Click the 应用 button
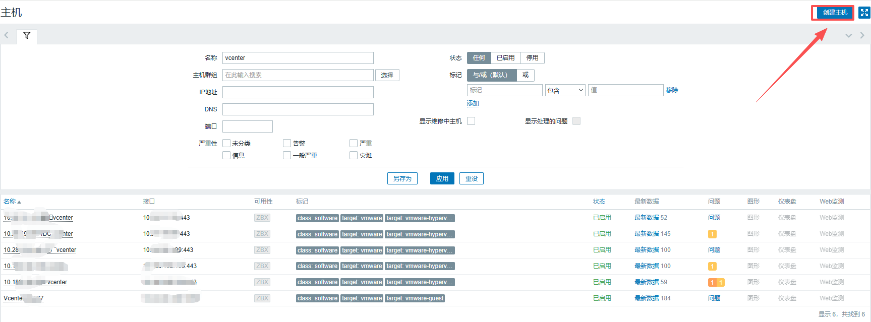This screenshot has height=322, width=871. [x=442, y=178]
